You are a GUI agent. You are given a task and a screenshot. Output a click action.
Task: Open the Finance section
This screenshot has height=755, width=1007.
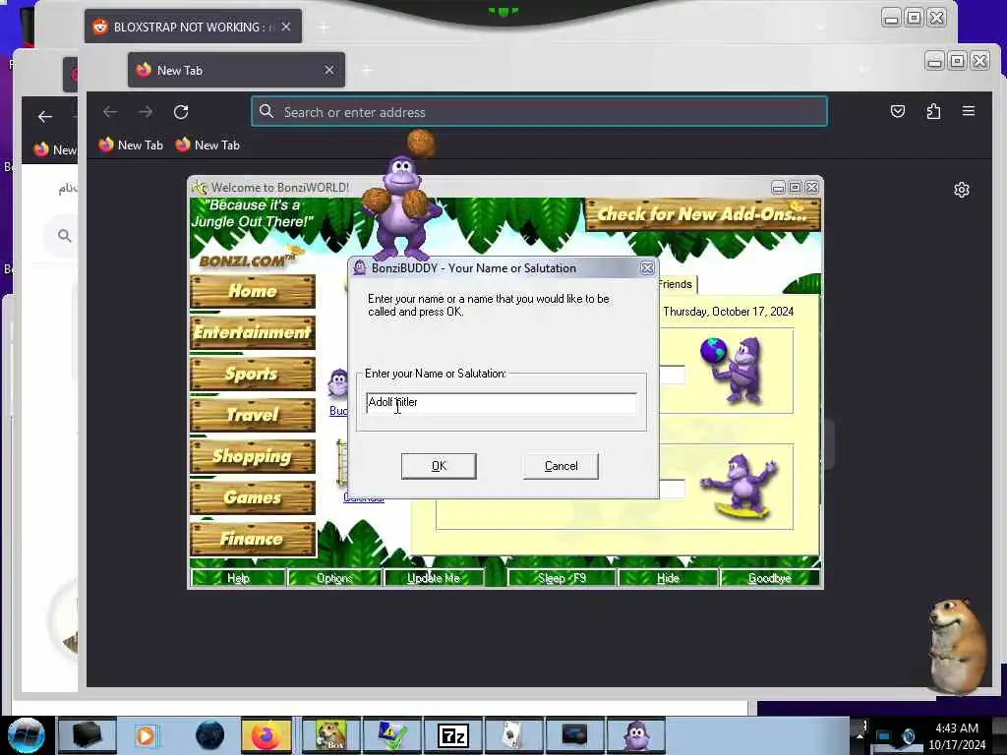point(253,539)
